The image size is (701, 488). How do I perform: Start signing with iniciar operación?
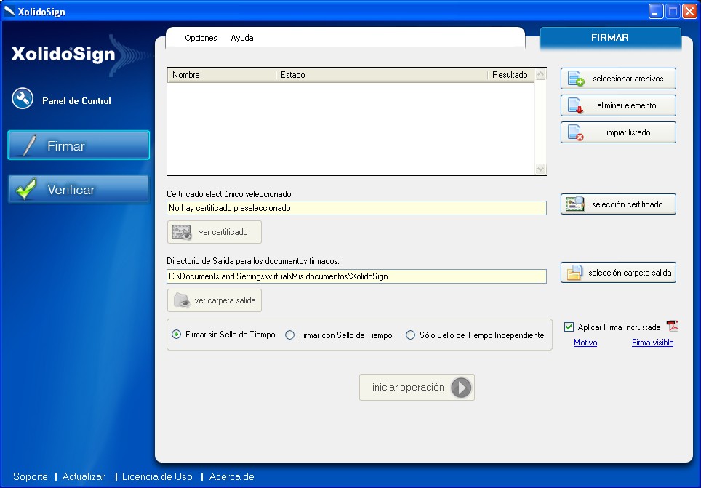417,388
